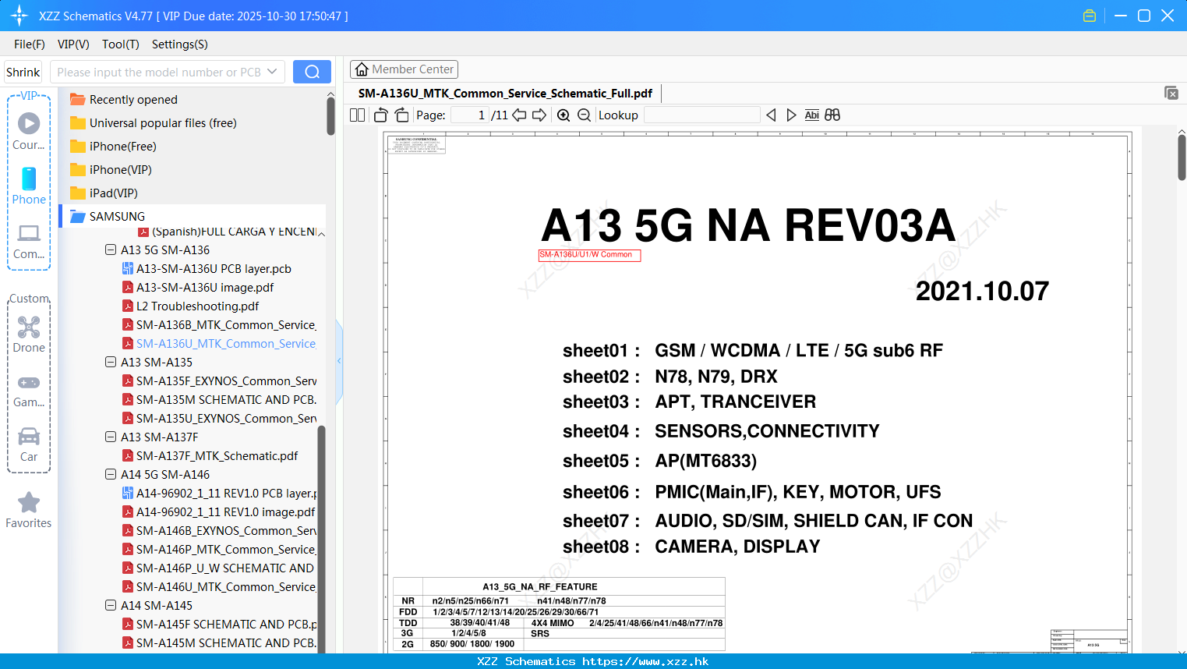This screenshot has width=1187, height=669.
Task: Collapse the A13 5G SM-A136 node
Action: click(111, 250)
